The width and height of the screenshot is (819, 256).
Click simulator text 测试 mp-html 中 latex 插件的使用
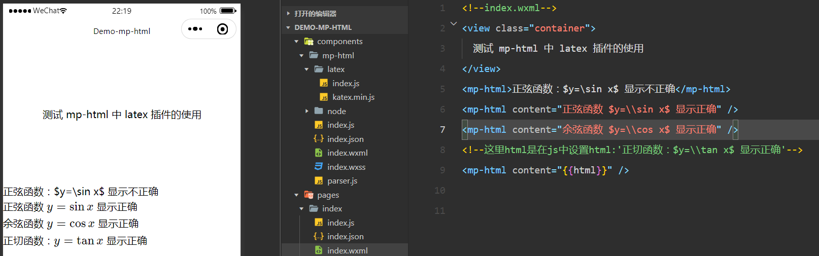coord(122,115)
